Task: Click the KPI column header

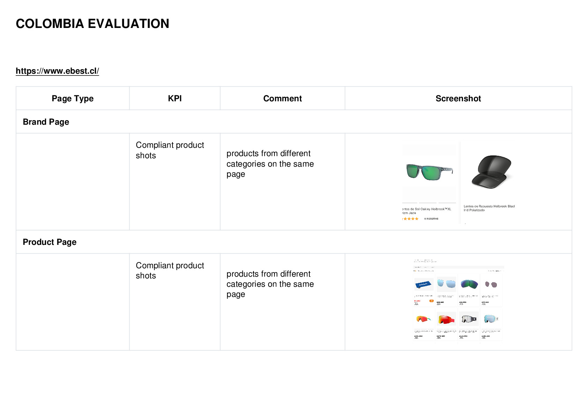Action: (175, 98)
